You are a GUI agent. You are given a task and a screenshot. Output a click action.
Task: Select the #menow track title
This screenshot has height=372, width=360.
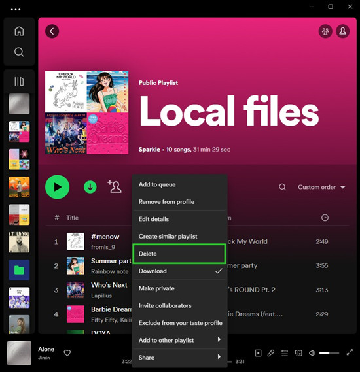tap(105, 237)
